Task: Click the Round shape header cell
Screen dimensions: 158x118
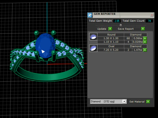Action: (111, 35)
